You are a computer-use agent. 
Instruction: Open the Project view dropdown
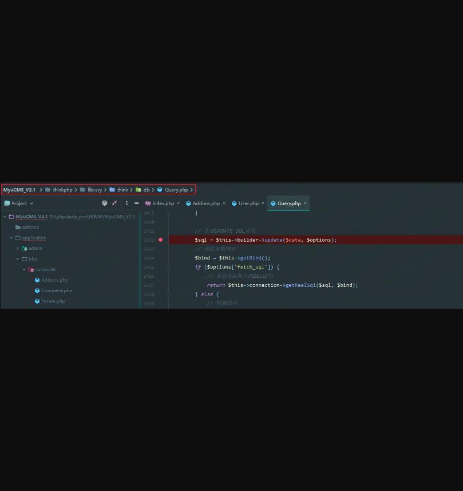19,203
